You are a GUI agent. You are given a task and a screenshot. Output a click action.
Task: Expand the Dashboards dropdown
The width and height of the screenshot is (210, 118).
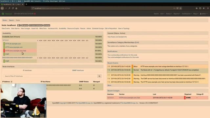coord(187,14)
